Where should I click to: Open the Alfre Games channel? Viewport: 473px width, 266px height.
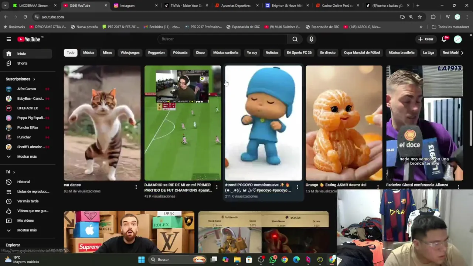[x=28, y=89]
